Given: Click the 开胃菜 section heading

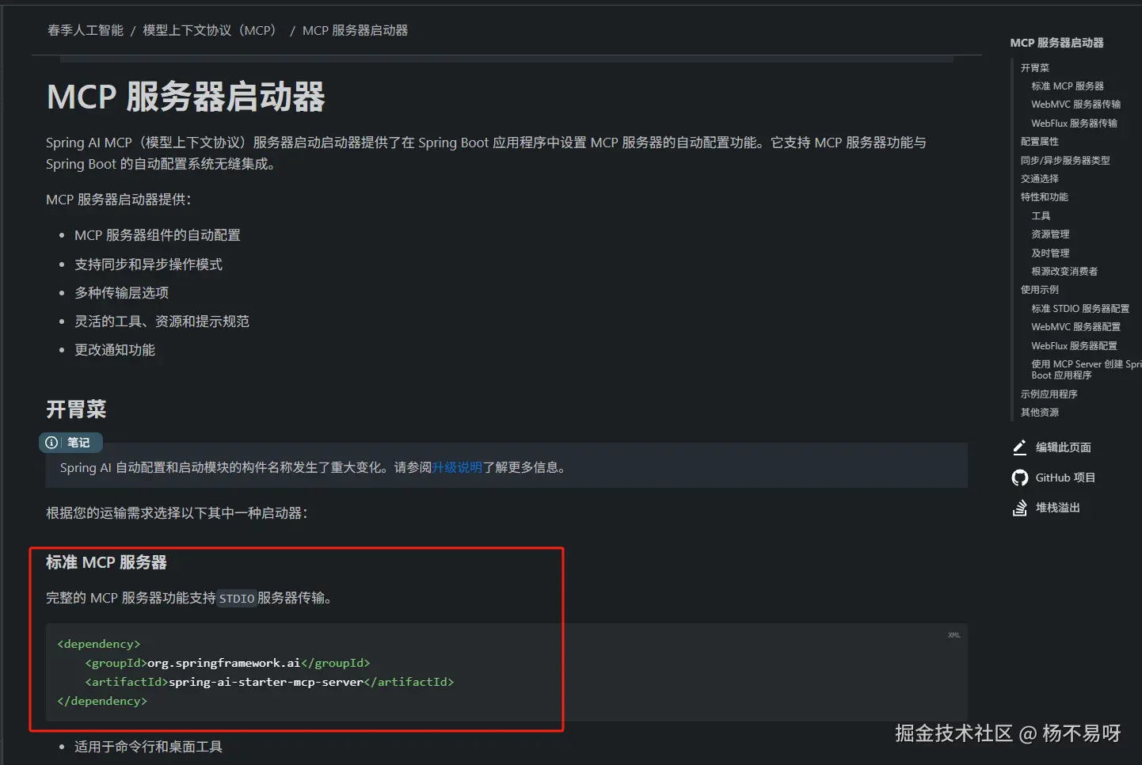Looking at the screenshot, I should pos(76,409).
